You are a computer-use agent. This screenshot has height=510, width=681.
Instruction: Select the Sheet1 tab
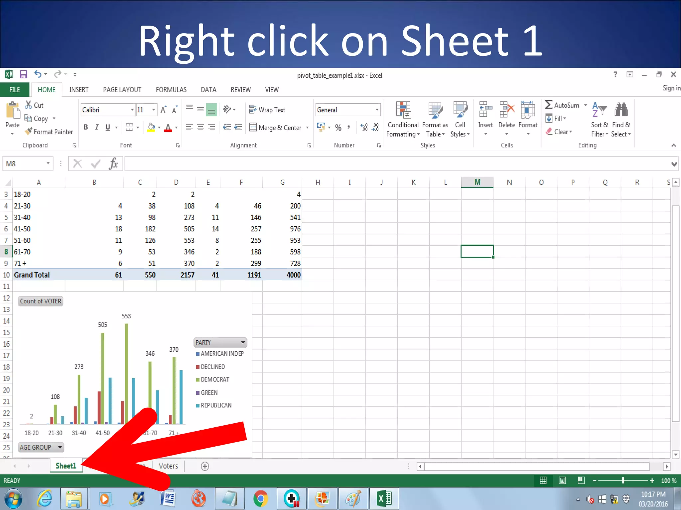pyautogui.click(x=66, y=466)
